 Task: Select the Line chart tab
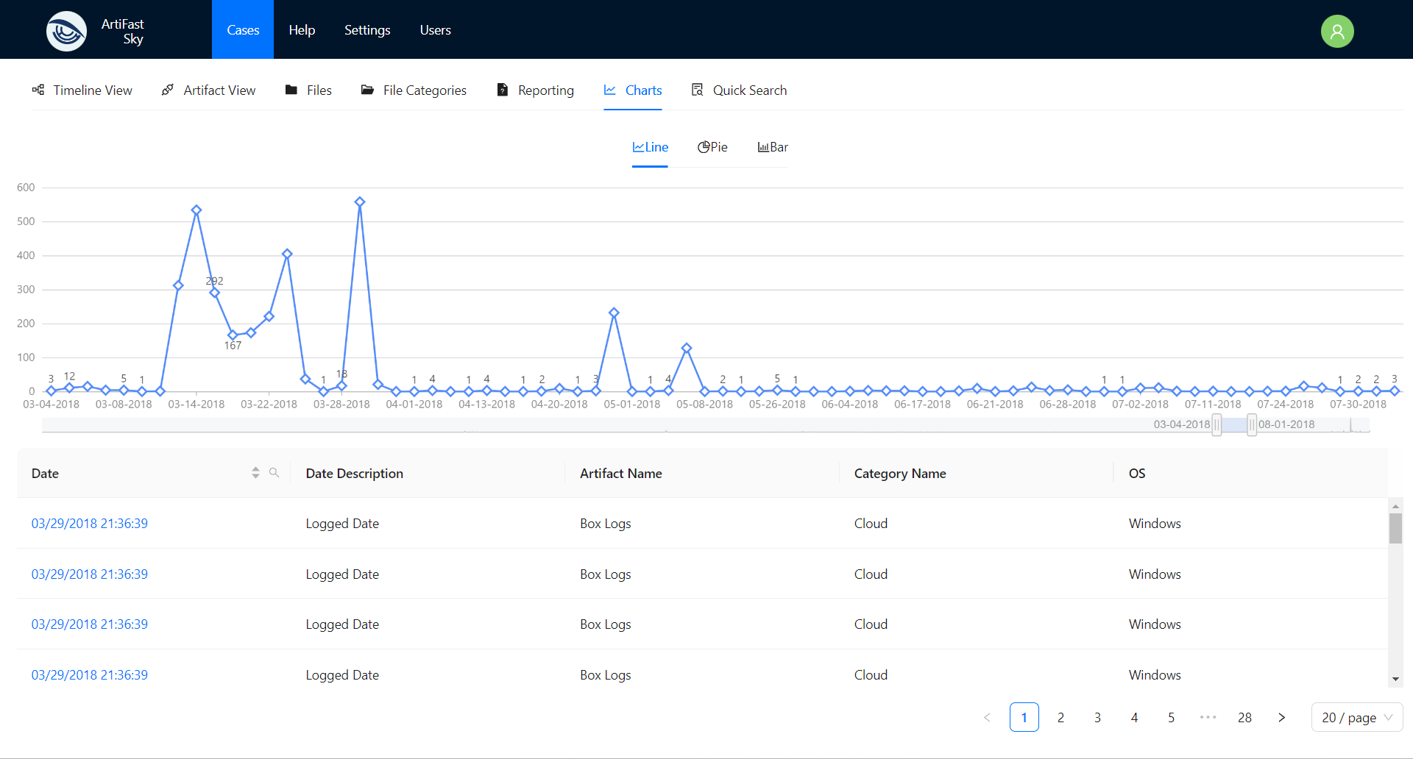pos(650,147)
